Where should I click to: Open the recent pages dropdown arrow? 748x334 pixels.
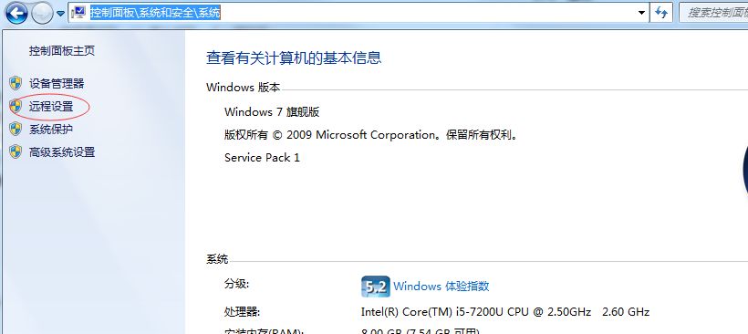(x=60, y=14)
